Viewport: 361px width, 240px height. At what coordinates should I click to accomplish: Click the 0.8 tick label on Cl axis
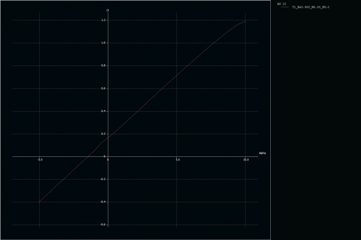click(103, 66)
